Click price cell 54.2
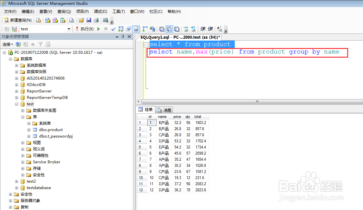Screen dimensions: 363x210 coord(178,147)
